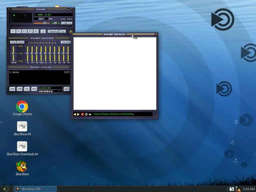Open the taskbar start menu icon

6,189
